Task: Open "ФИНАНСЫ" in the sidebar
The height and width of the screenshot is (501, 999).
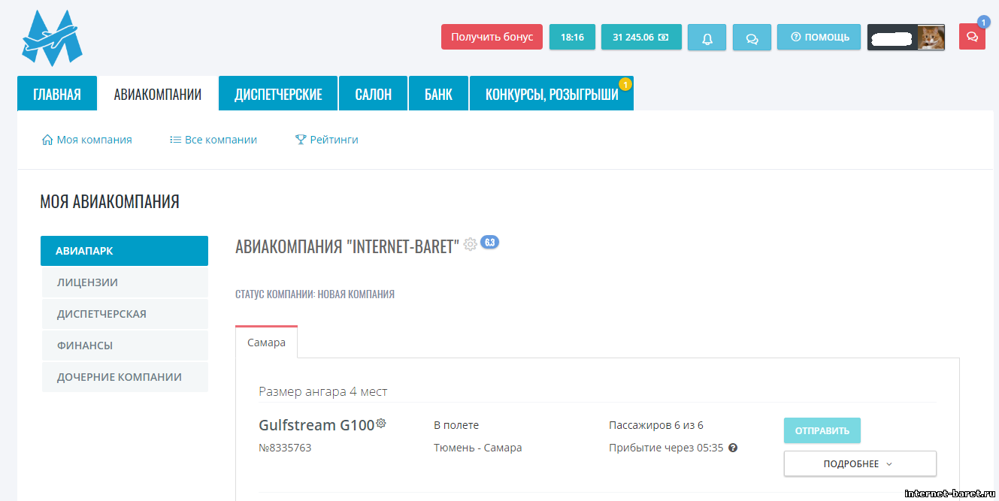Action: (x=124, y=346)
